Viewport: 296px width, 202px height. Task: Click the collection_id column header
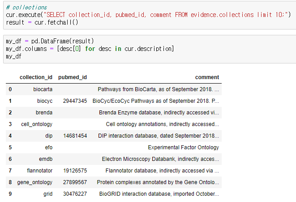36,77
